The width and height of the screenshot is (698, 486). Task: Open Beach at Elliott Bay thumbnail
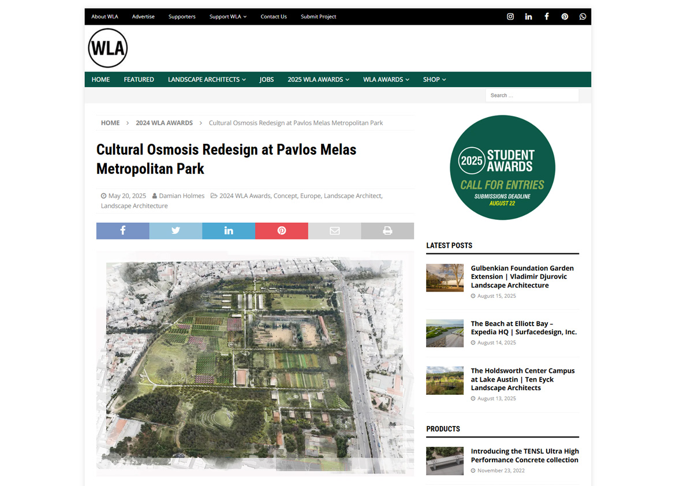click(x=445, y=333)
